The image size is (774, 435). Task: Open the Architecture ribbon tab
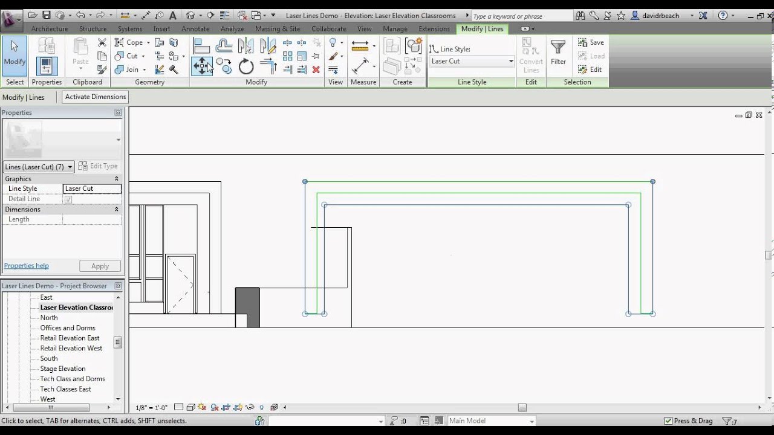click(50, 28)
